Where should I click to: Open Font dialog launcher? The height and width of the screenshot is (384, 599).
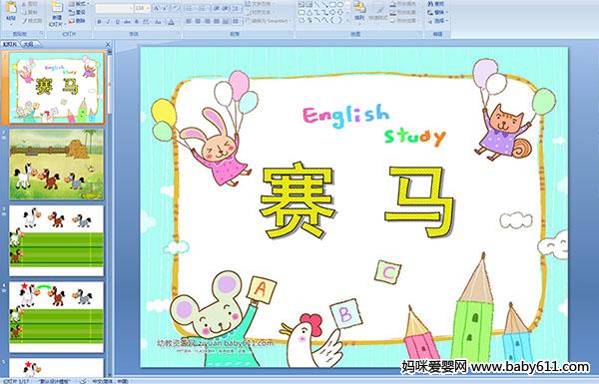point(178,34)
